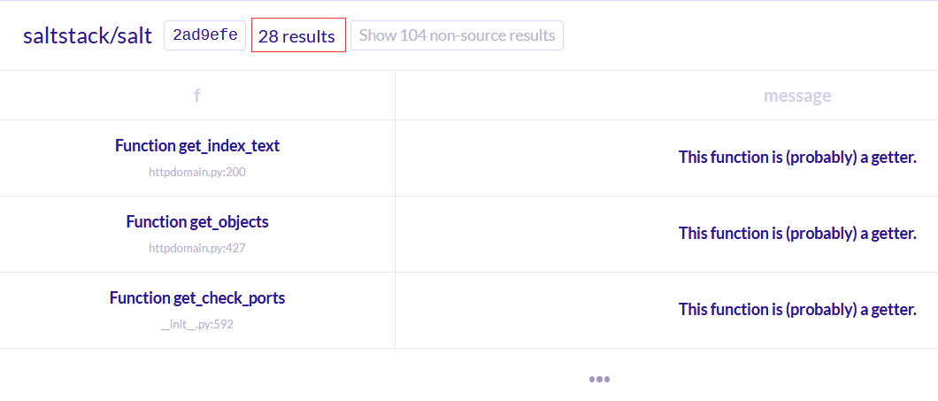Click getter message in get_check_ports row

click(x=797, y=310)
